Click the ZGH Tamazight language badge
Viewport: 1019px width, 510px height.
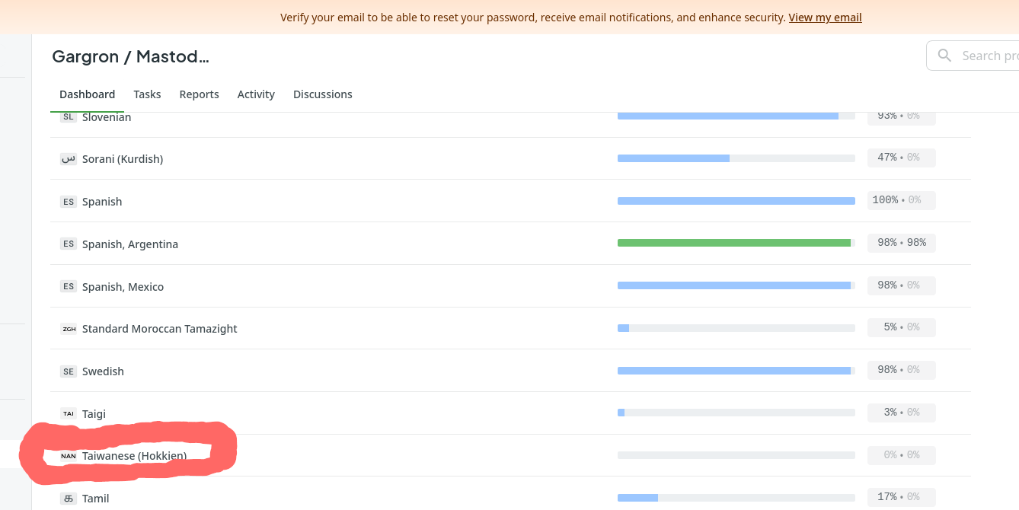point(69,329)
